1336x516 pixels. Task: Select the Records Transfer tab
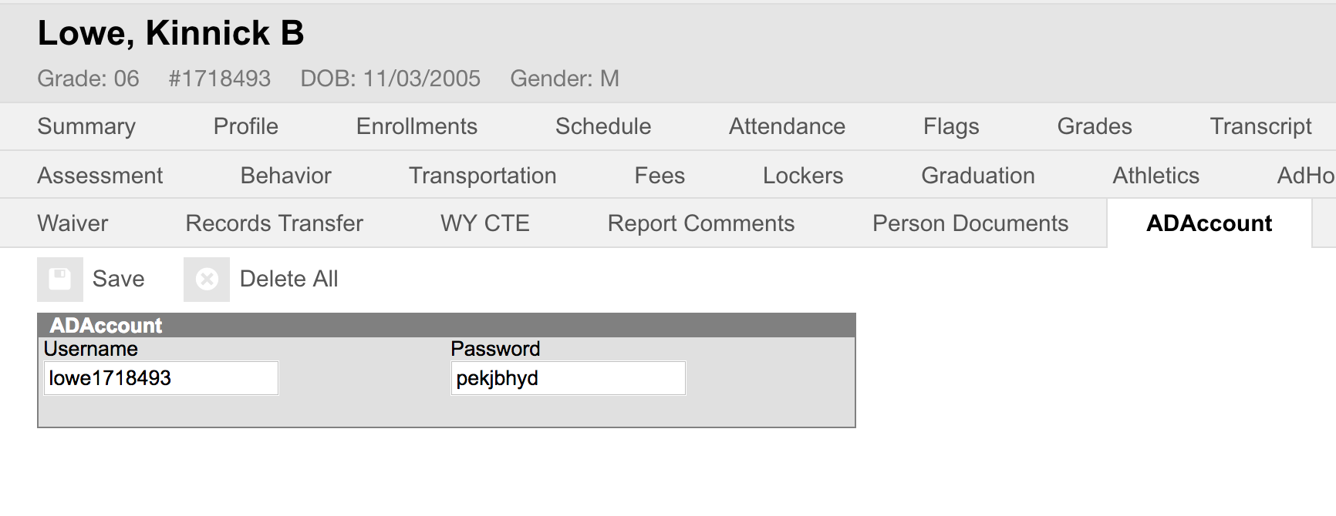[x=274, y=223]
